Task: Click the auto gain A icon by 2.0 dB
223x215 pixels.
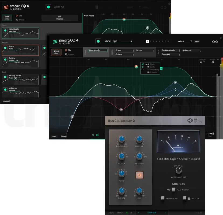Action: click(x=213, y=134)
